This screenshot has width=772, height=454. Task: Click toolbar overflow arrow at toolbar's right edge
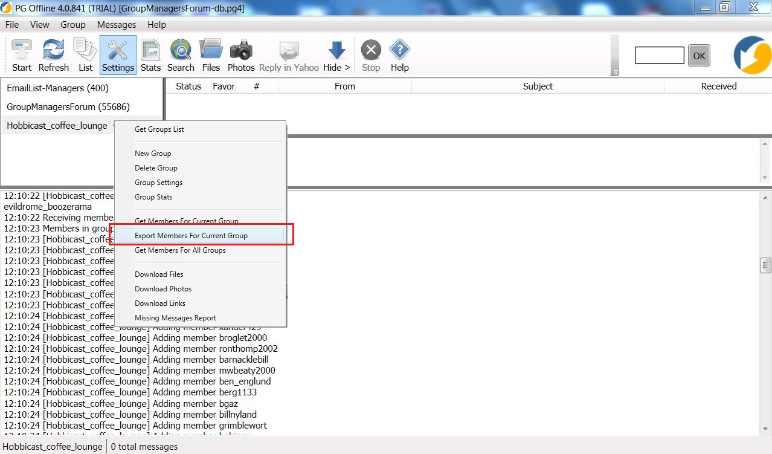point(616,72)
